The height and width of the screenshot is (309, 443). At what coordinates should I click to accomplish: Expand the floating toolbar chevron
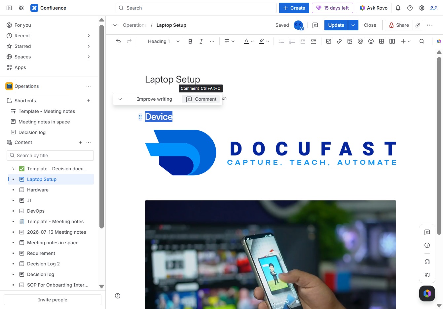click(120, 99)
